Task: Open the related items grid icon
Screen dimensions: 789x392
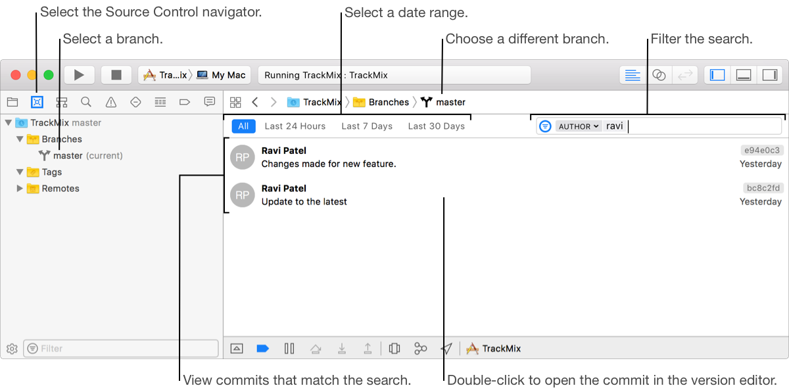Action: (x=235, y=102)
